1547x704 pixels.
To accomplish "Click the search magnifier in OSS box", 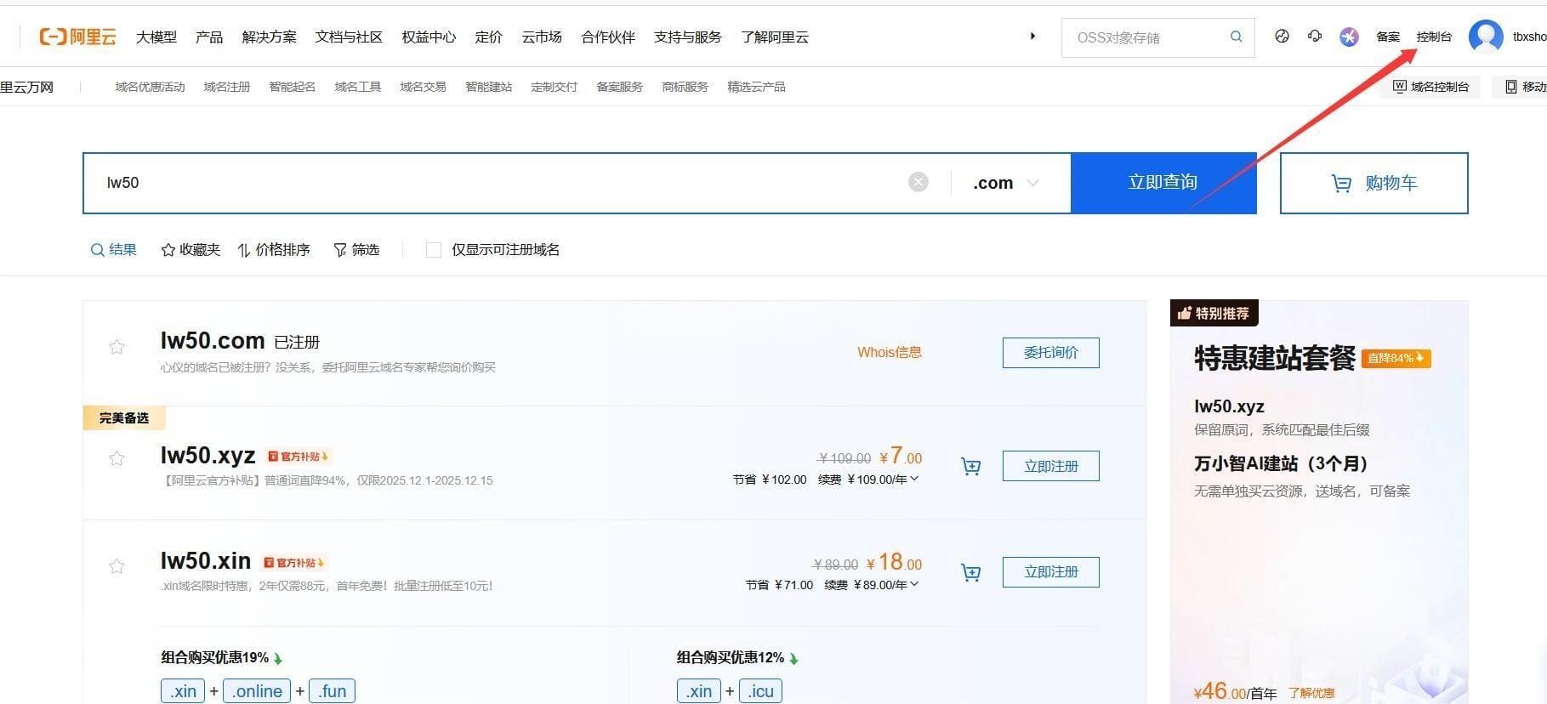I will (x=1236, y=37).
